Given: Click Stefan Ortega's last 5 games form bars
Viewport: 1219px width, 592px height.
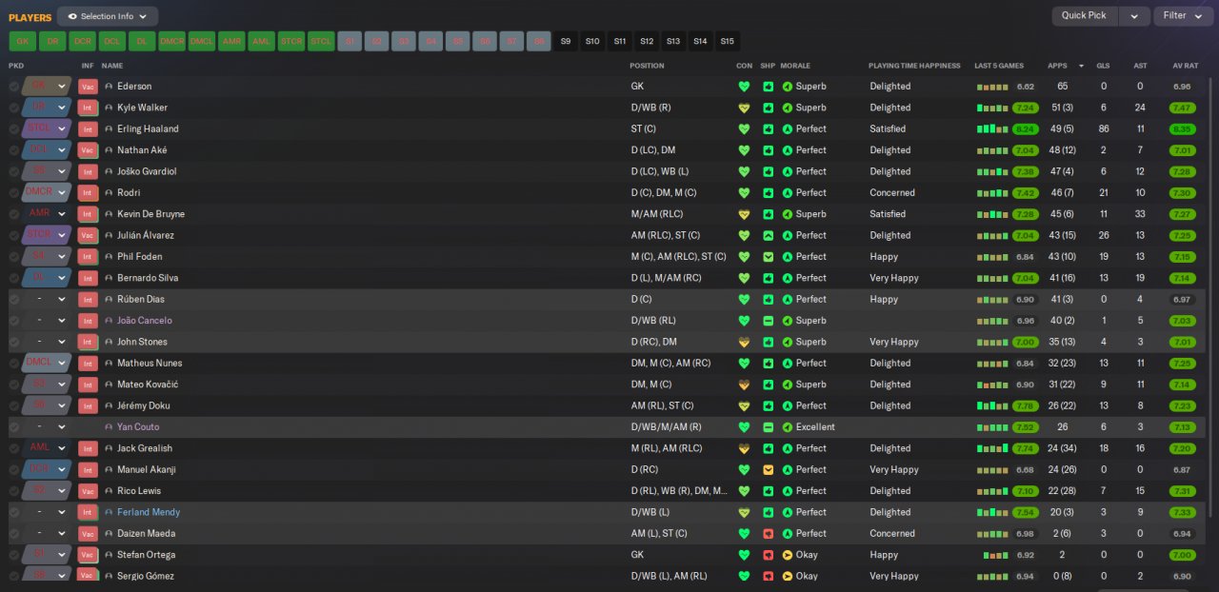Looking at the screenshot, I should [996, 555].
